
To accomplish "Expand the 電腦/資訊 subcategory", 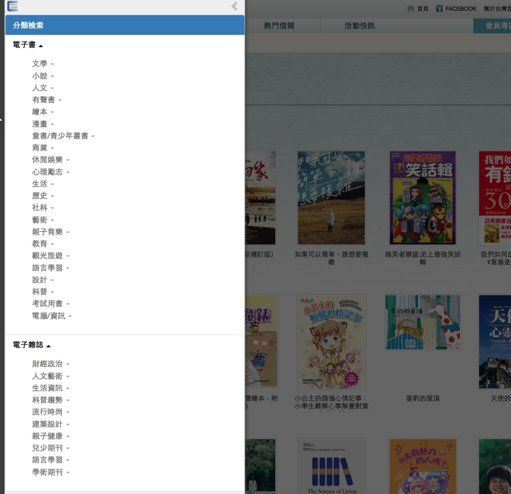I will tap(52, 316).
